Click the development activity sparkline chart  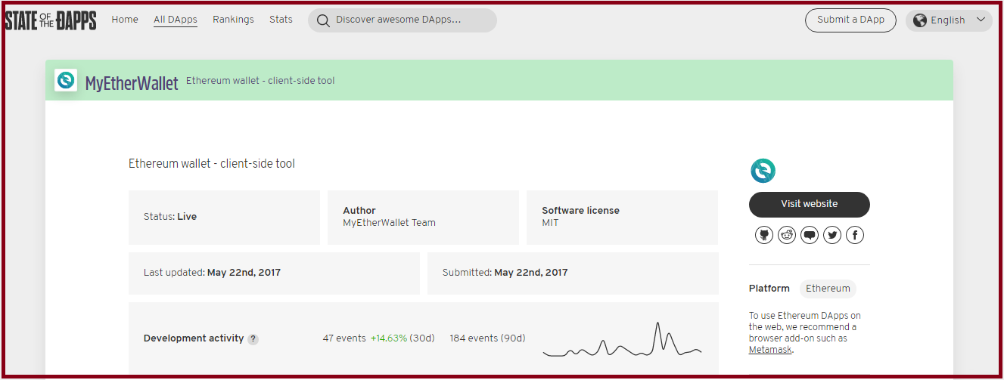click(x=622, y=338)
